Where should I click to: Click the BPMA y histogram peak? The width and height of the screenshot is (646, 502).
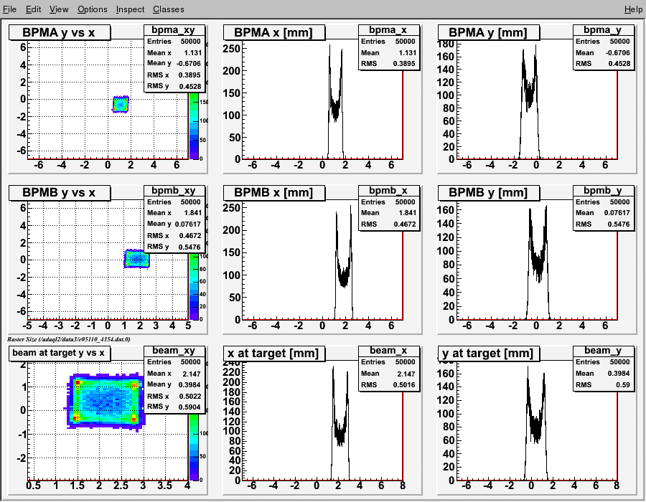pyautogui.click(x=535, y=46)
